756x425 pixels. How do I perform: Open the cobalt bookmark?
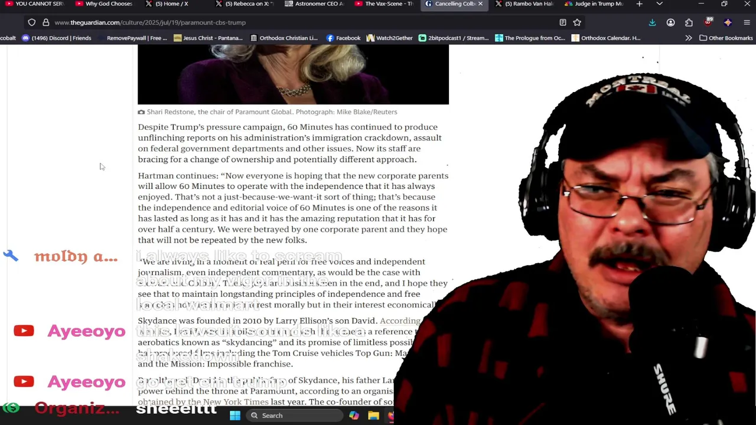(8, 38)
